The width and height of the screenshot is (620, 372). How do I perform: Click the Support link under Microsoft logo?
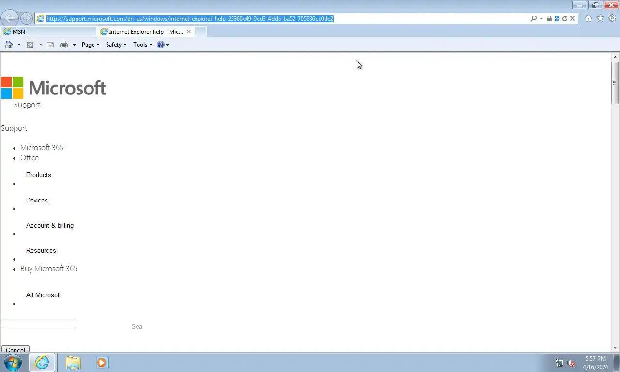[x=27, y=105]
